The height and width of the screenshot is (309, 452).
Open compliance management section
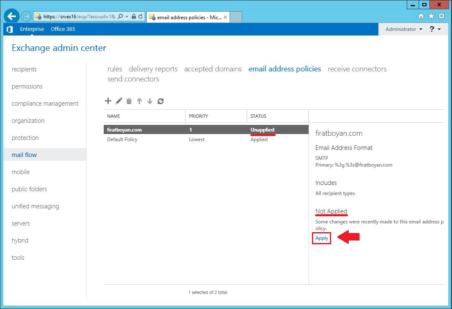point(45,104)
